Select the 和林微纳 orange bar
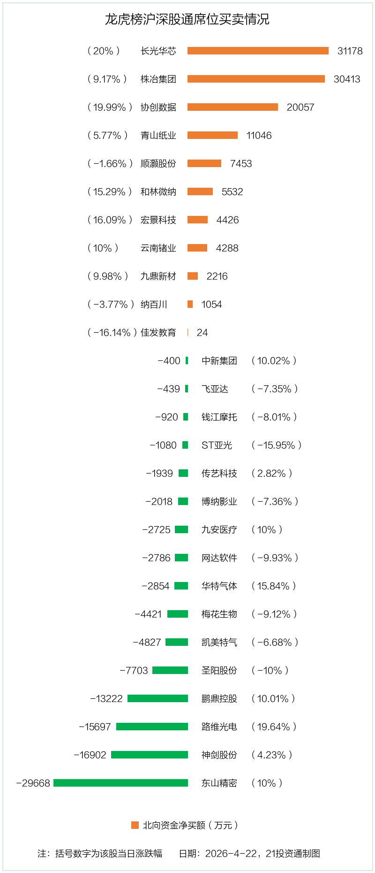Screen dimensions: 375x873 (200, 191)
